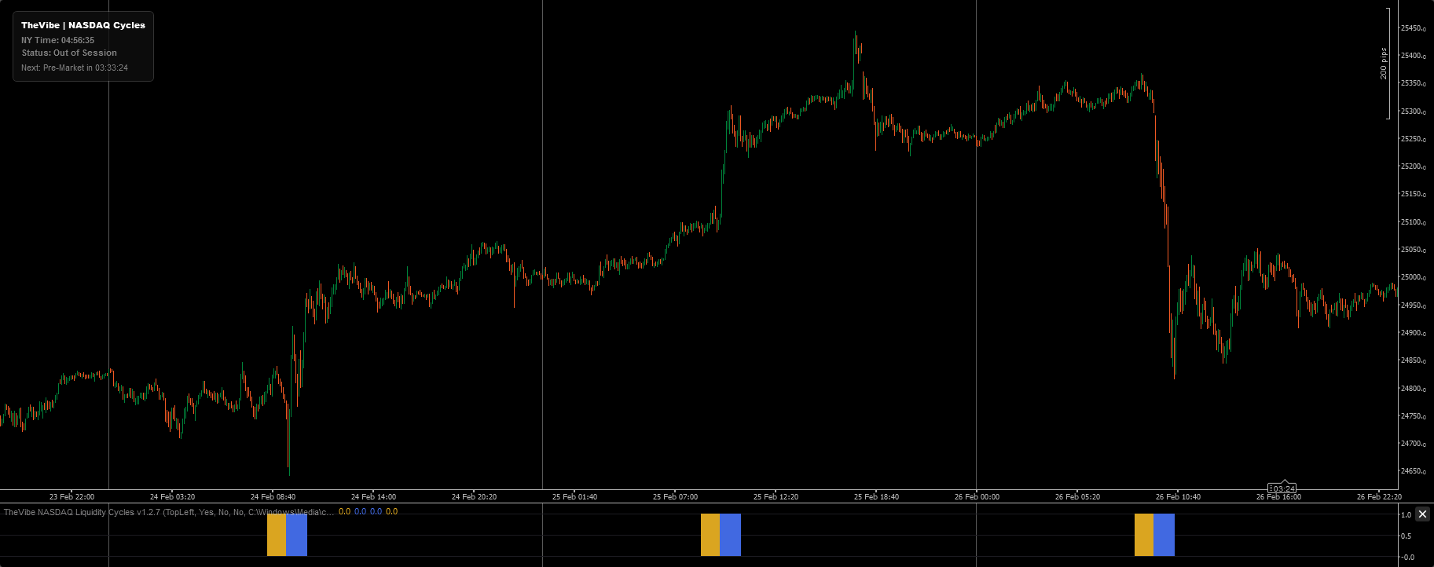Click the Next: Pre-Market countdown line
The height and width of the screenshot is (567, 1434).
click(x=75, y=68)
